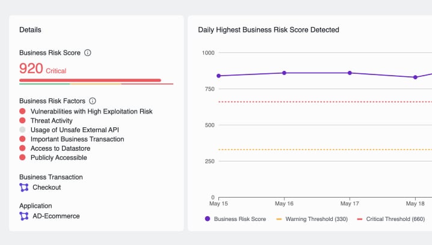Click the May 15 data point on chart
The width and height of the screenshot is (432, 245).
[x=218, y=76]
